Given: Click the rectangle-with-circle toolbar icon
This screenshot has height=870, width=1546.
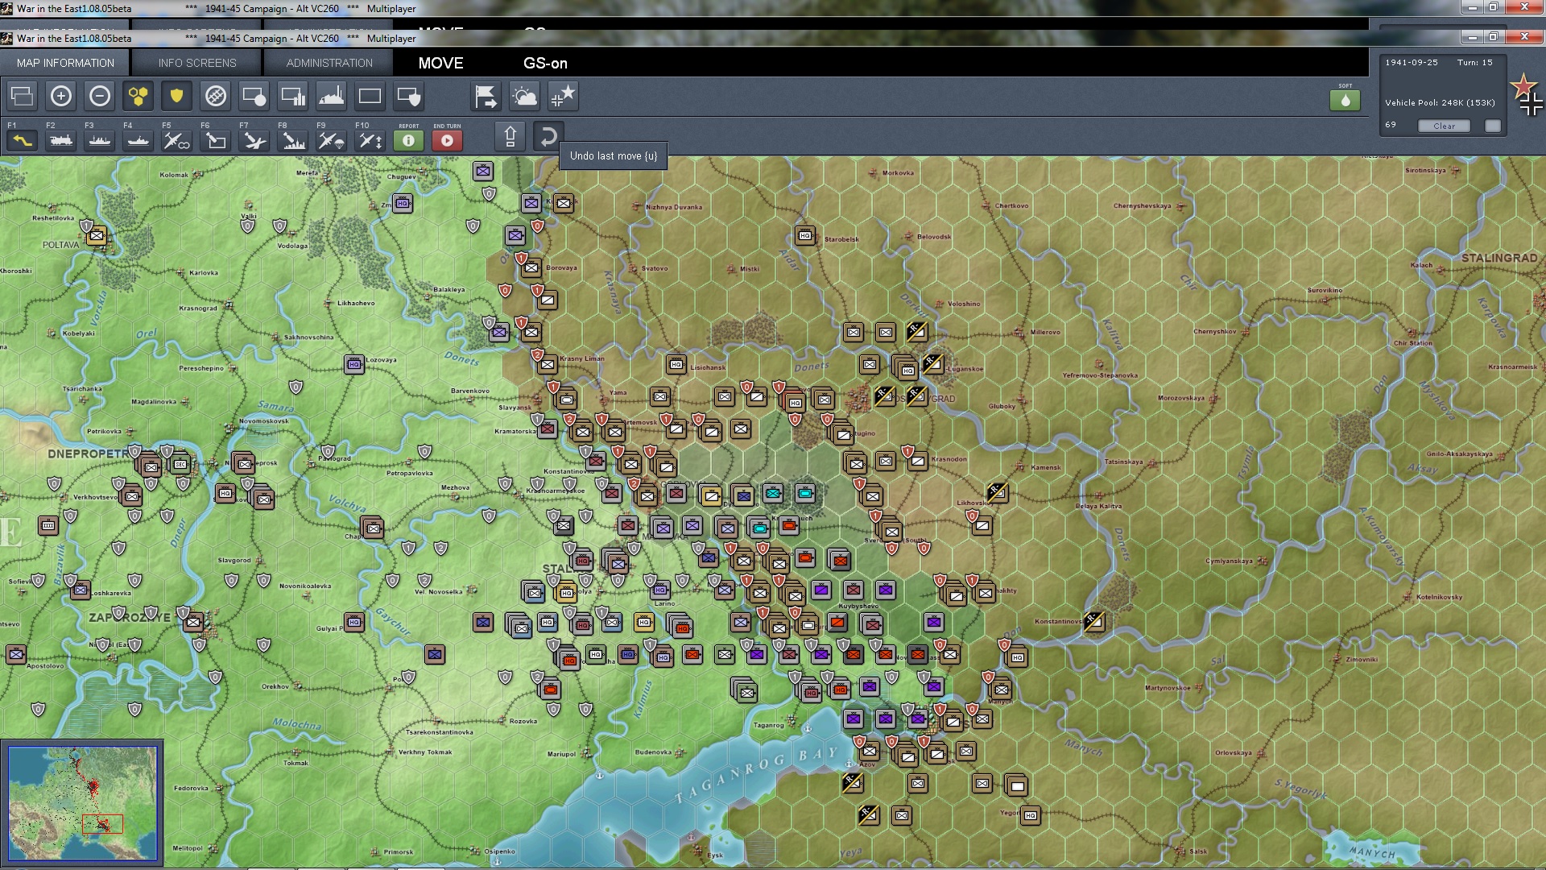Looking at the screenshot, I should (254, 97).
